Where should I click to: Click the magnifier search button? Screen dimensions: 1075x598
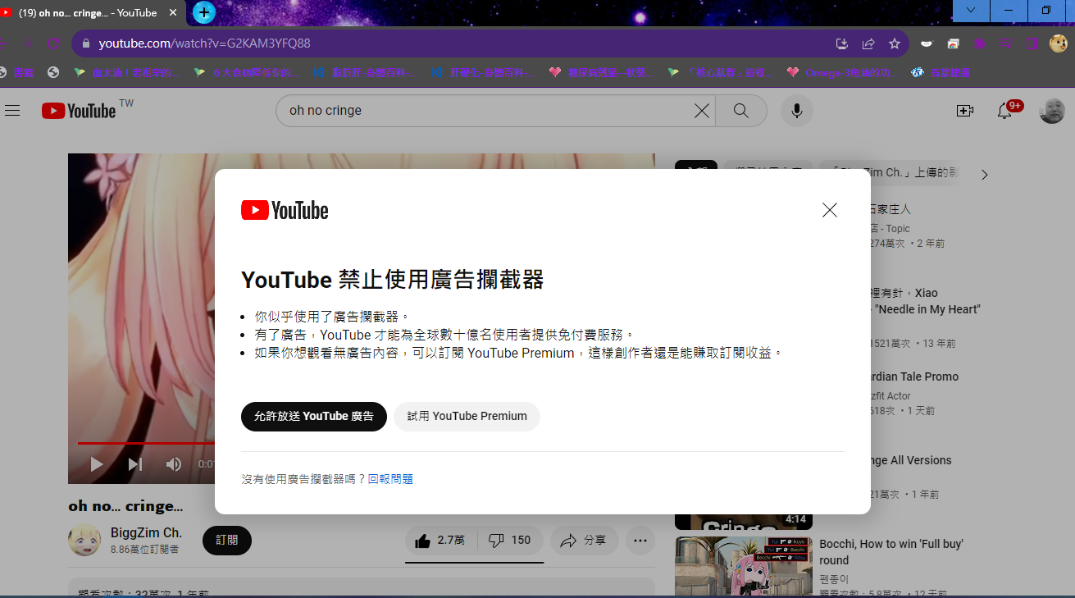741,111
